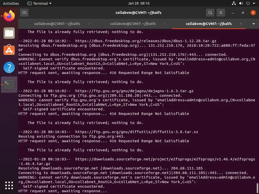Open the Activities overview

[11, 3]
